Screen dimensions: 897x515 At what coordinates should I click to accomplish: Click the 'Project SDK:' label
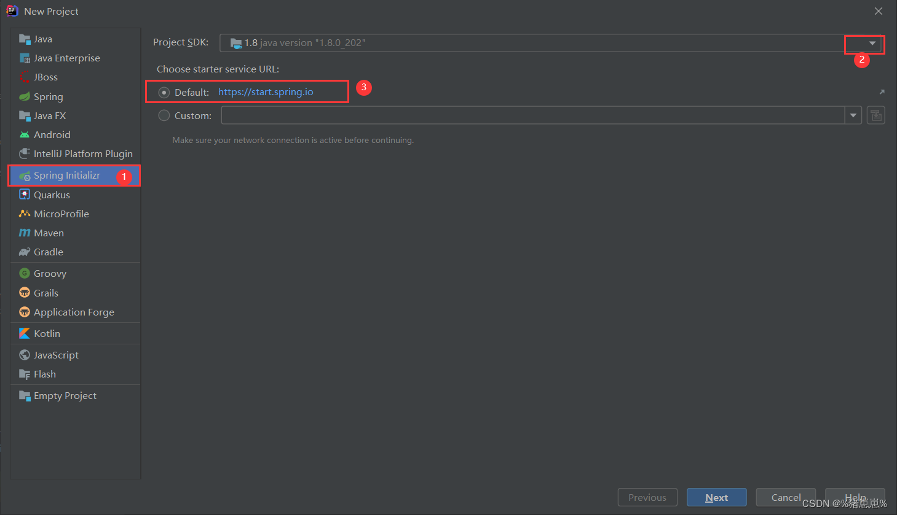tap(181, 42)
